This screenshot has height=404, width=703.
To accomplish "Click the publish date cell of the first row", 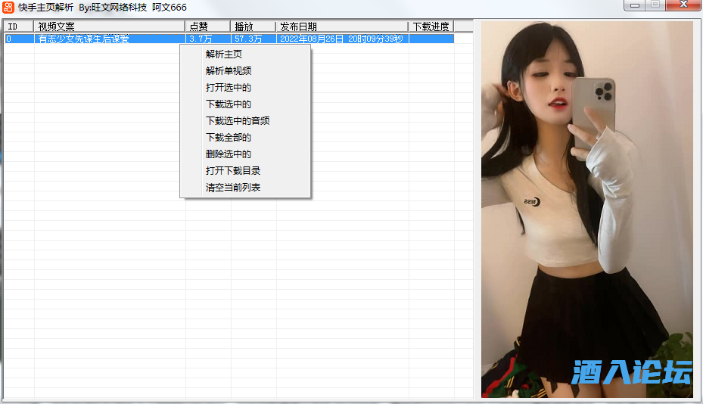I will coord(342,39).
